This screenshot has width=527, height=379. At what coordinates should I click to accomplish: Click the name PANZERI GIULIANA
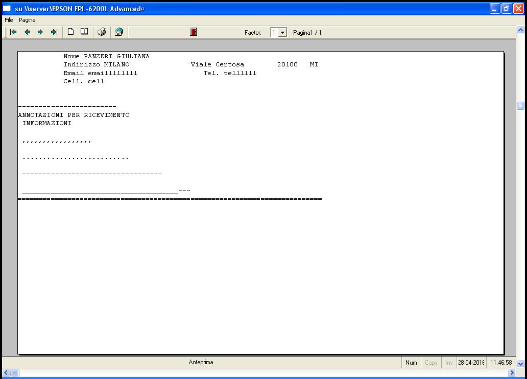(116, 56)
